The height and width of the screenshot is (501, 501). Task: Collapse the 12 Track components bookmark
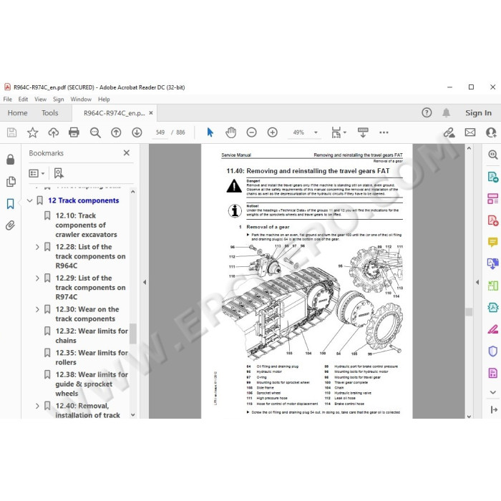point(30,200)
